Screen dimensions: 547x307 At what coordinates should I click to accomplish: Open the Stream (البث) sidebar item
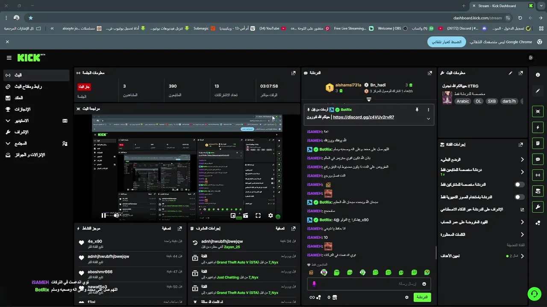pyautogui.click(x=36, y=75)
